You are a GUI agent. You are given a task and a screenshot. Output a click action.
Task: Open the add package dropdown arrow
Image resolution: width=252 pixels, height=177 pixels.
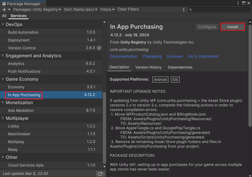(x=9, y=10)
